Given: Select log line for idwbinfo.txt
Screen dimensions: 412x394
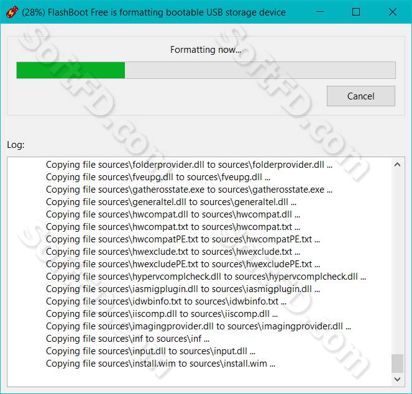Looking at the screenshot, I should pos(166,301).
